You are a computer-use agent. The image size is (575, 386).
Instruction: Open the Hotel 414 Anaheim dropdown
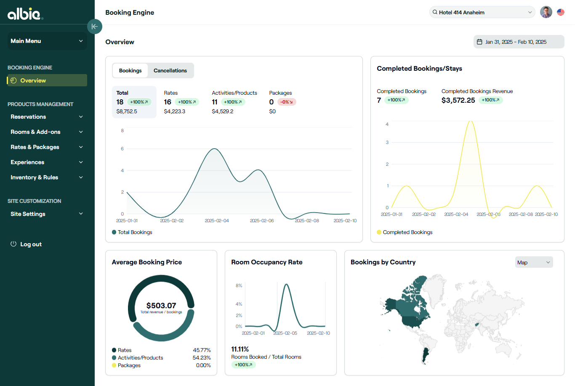click(482, 12)
